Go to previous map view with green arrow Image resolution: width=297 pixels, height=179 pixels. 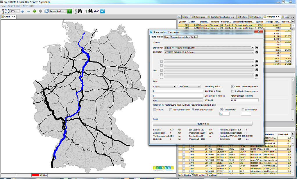click(35, 11)
